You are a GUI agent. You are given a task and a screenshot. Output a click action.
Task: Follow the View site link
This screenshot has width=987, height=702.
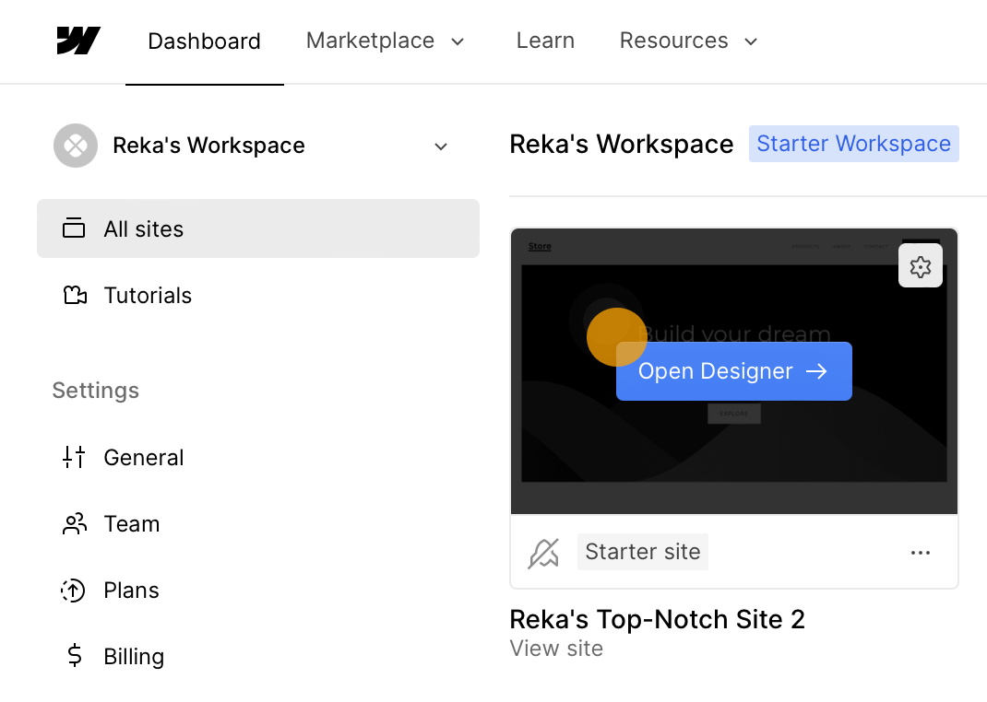(556, 649)
